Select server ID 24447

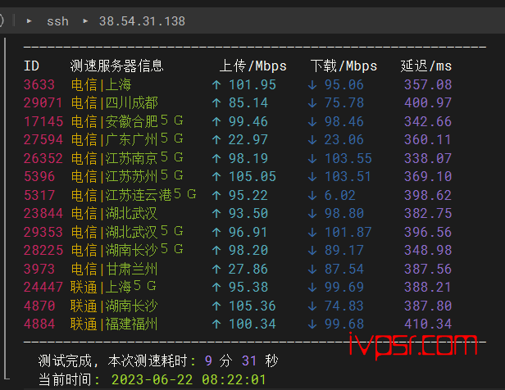pyautogui.click(x=43, y=287)
